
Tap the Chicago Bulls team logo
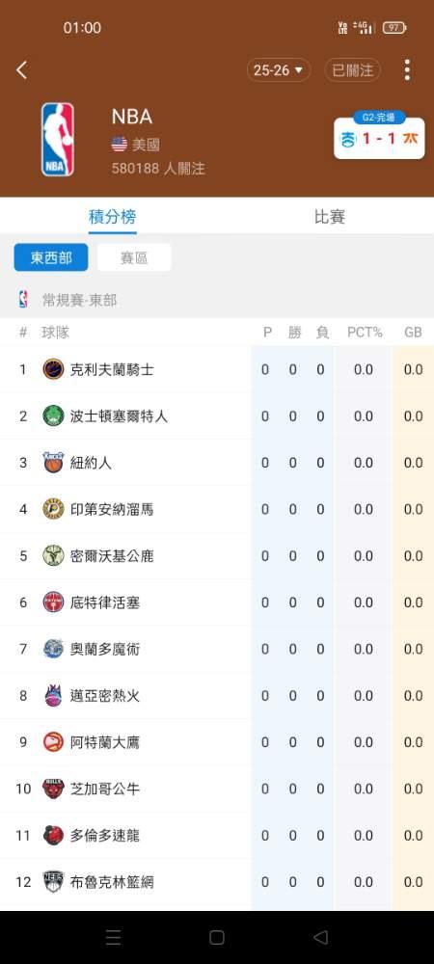[x=53, y=789]
